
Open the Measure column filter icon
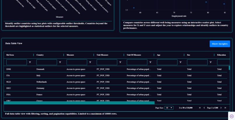point(90,62)
